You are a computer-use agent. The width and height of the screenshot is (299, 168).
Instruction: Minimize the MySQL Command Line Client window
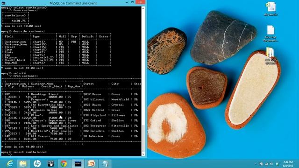[x=127, y=2]
